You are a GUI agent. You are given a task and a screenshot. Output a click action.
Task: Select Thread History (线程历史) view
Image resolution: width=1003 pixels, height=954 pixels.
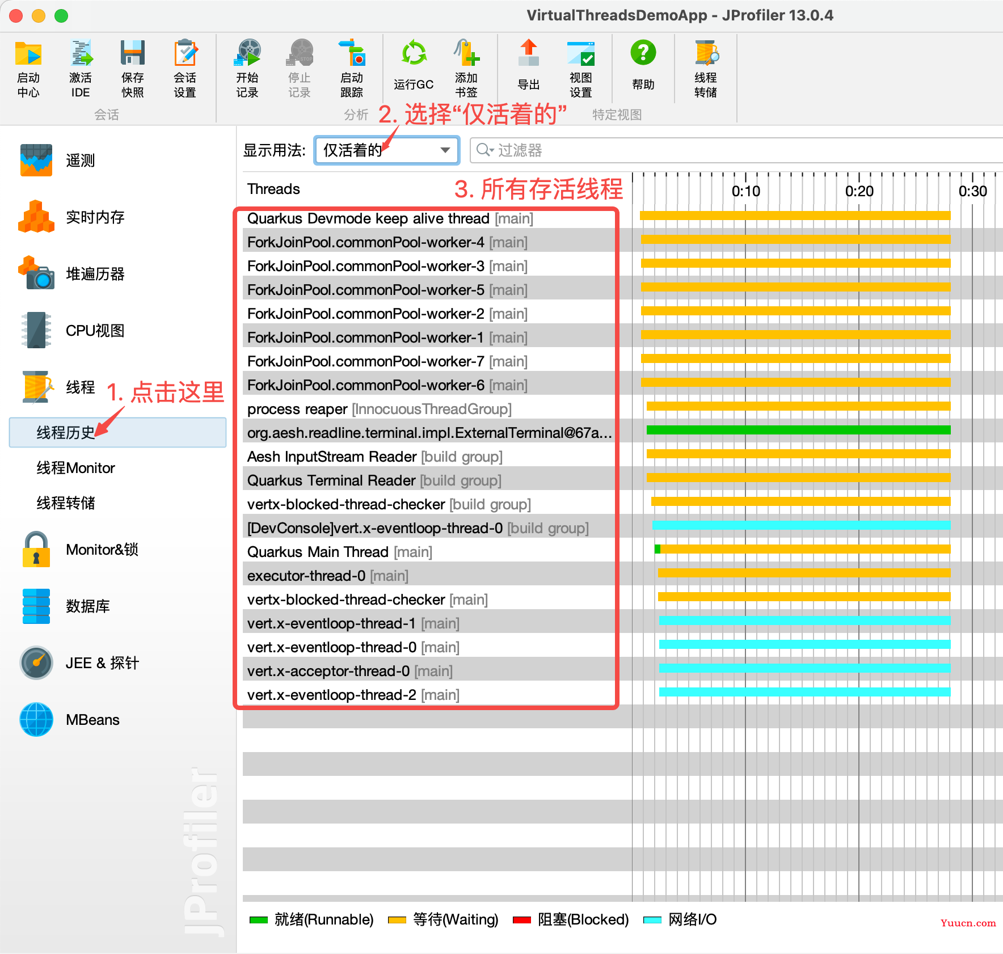(x=117, y=433)
